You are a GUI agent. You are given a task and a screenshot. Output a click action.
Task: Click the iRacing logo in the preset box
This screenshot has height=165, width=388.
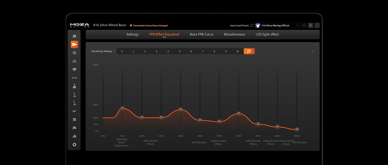tap(258, 26)
